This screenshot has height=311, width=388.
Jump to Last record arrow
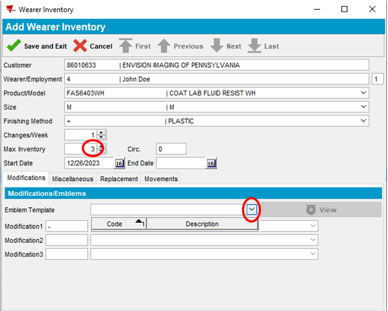point(254,46)
